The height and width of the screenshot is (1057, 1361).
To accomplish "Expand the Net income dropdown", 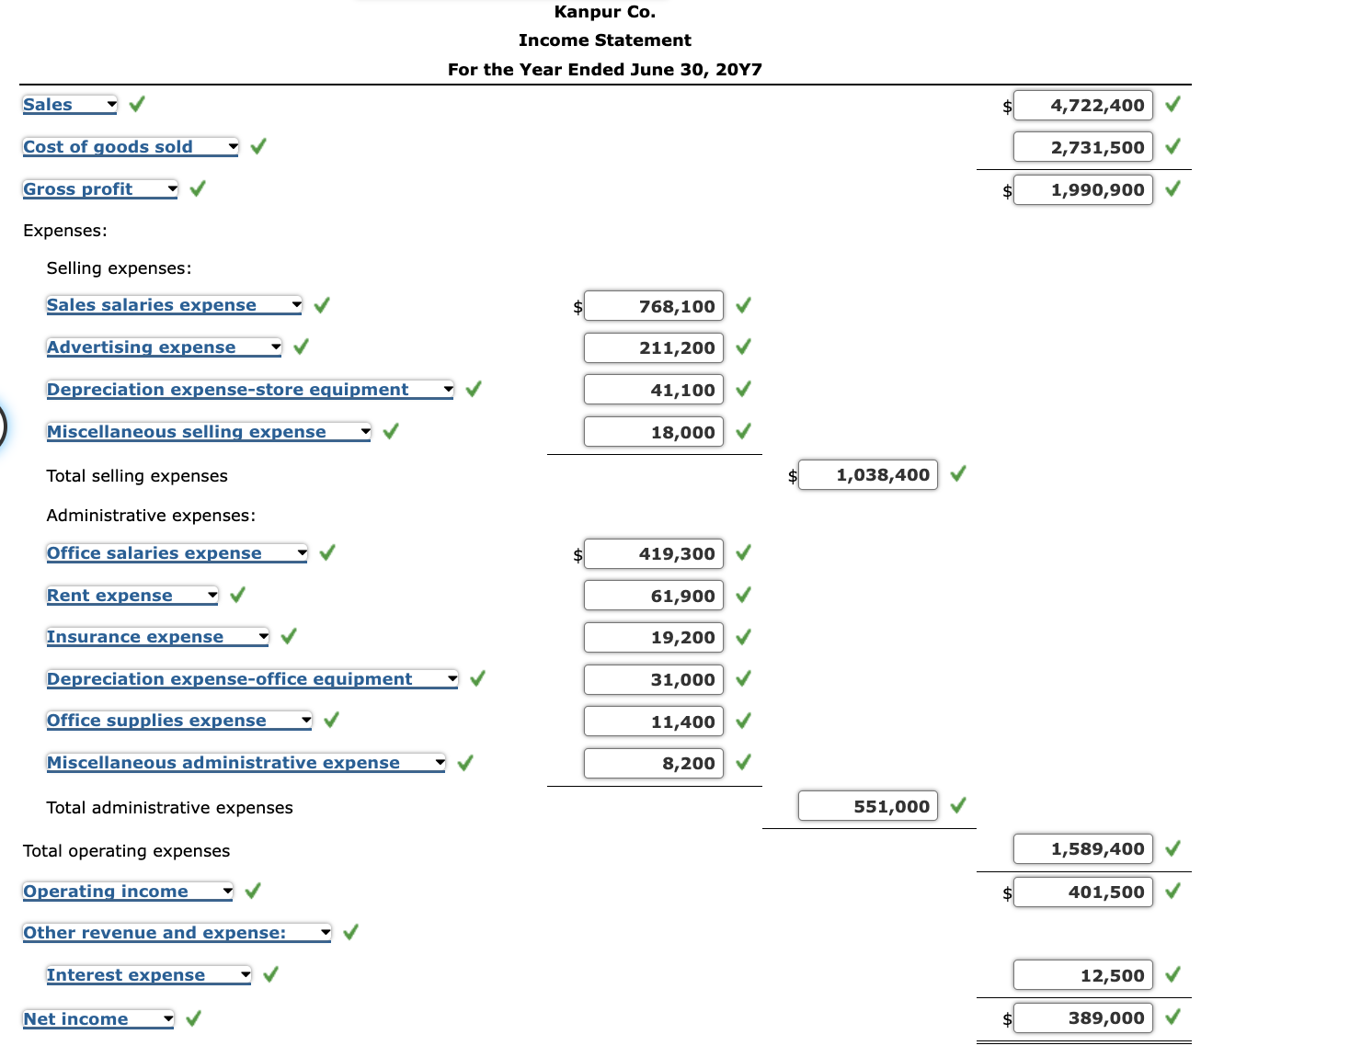I will (x=98, y=1019).
